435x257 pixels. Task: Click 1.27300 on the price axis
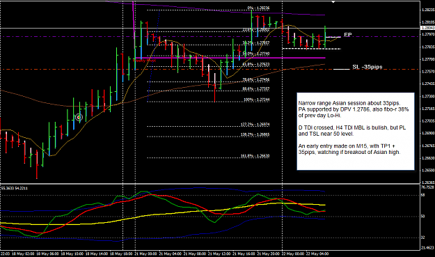[x=428, y=96]
